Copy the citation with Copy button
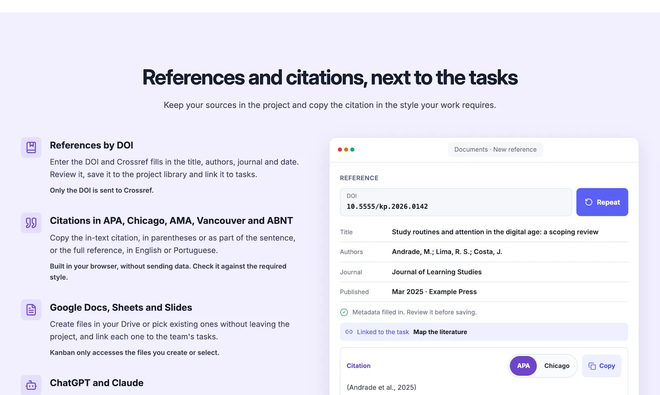Screen dimensions: 660x395 (602, 366)
